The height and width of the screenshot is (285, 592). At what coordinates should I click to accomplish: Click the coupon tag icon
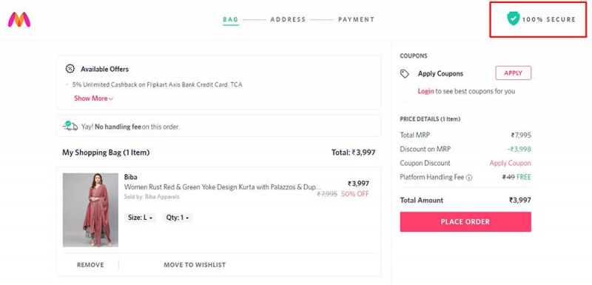point(404,73)
